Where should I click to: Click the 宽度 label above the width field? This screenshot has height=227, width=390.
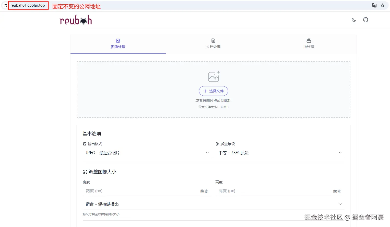click(x=86, y=182)
